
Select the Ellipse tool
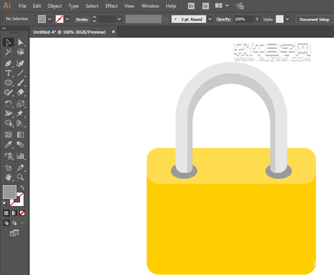click(x=8, y=82)
